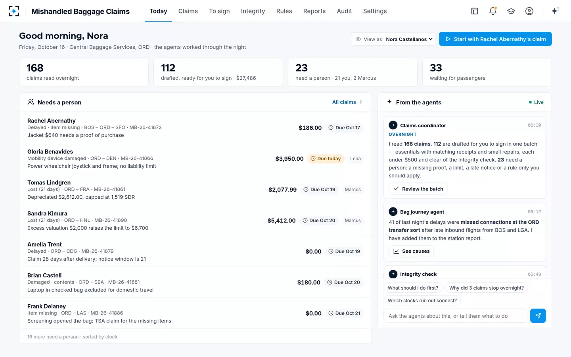
Task: Switch to the To sign tab
Action: point(219,11)
